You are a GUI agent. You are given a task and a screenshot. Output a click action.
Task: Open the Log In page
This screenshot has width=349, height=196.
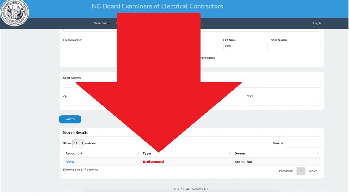click(x=317, y=23)
